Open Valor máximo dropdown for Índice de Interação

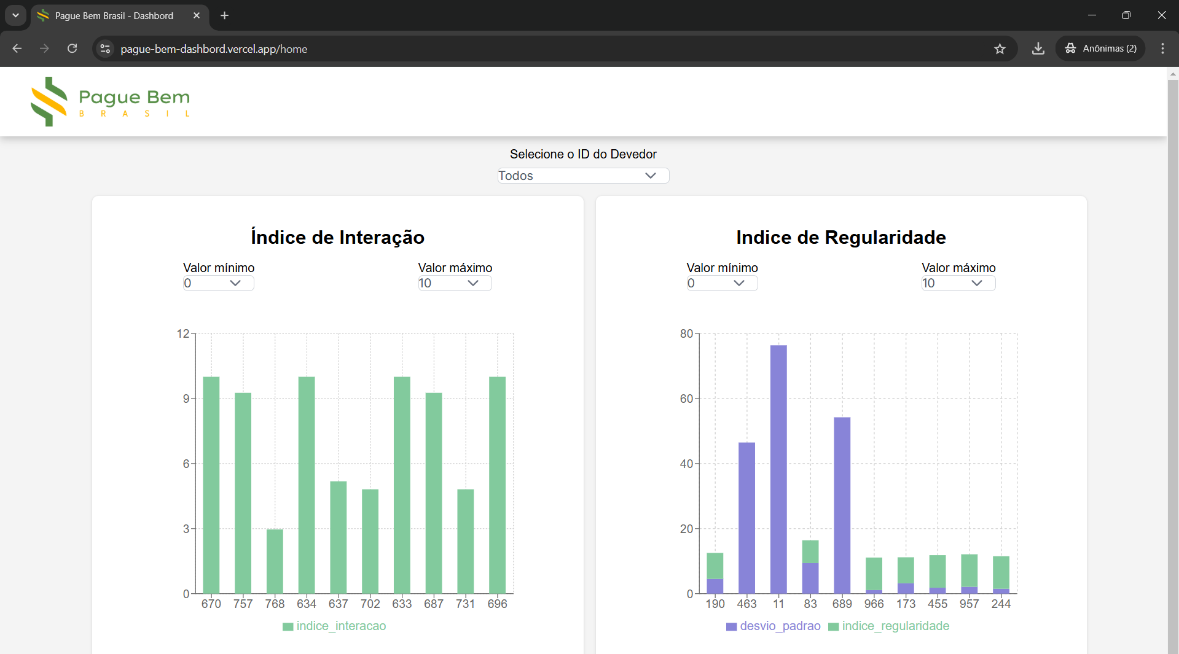[455, 283]
